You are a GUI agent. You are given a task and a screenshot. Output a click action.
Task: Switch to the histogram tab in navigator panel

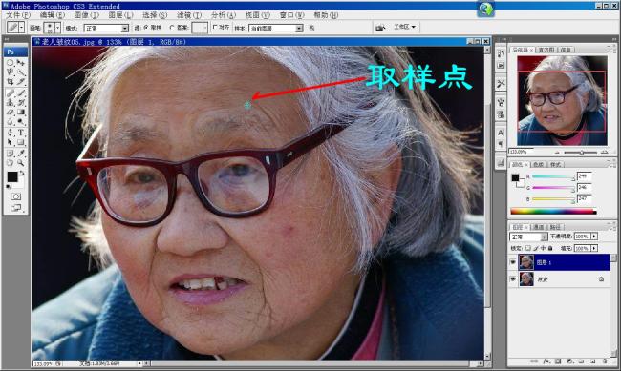(x=546, y=50)
